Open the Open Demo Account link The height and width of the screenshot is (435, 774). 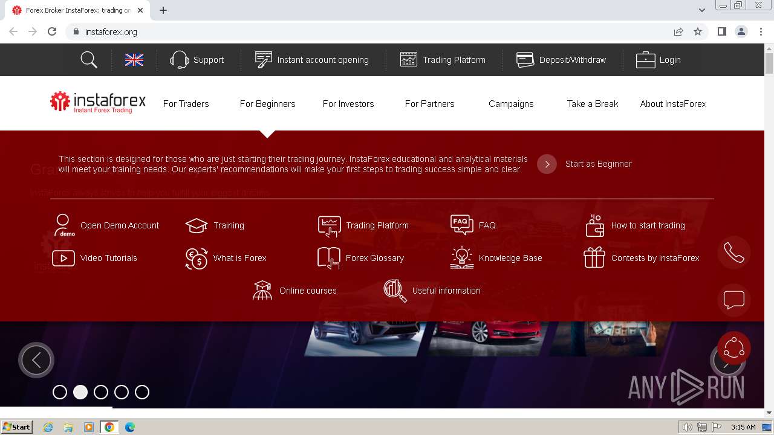tap(120, 225)
